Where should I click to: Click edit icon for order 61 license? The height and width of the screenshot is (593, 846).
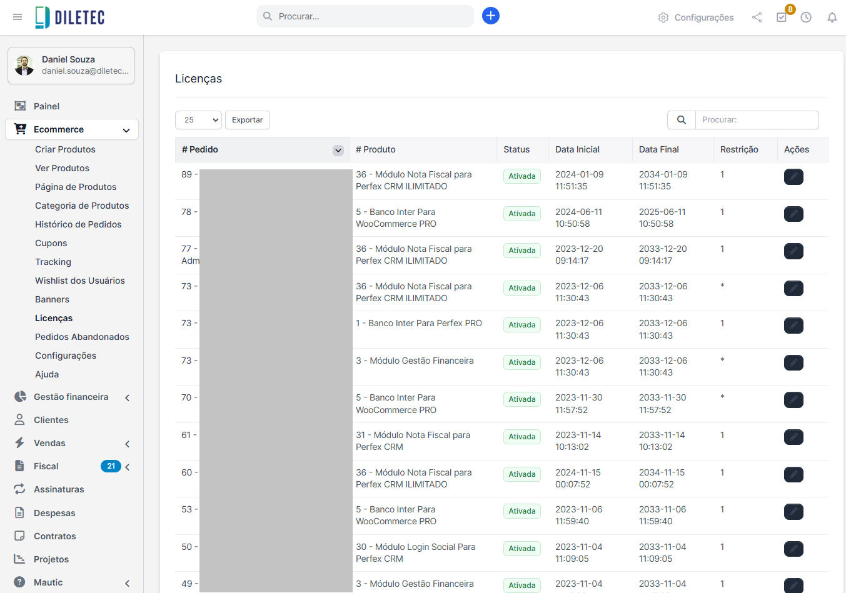click(x=793, y=437)
